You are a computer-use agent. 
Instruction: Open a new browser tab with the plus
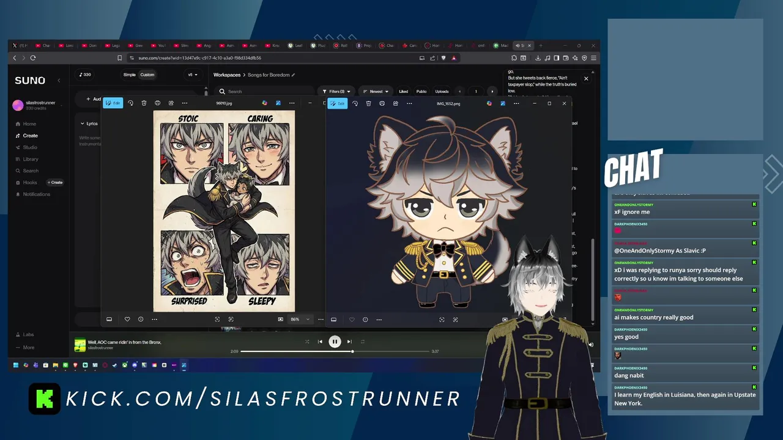point(540,45)
